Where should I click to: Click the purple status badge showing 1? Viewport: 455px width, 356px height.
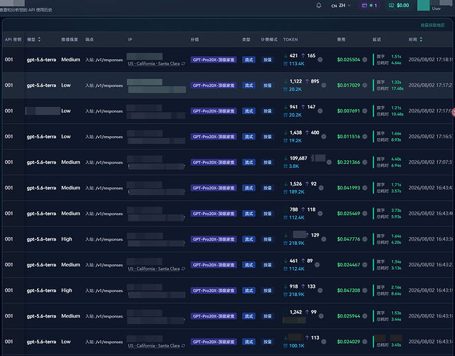pyautogui.click(x=370, y=6)
